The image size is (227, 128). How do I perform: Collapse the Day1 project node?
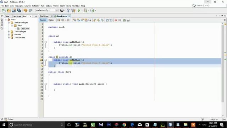click(6, 20)
